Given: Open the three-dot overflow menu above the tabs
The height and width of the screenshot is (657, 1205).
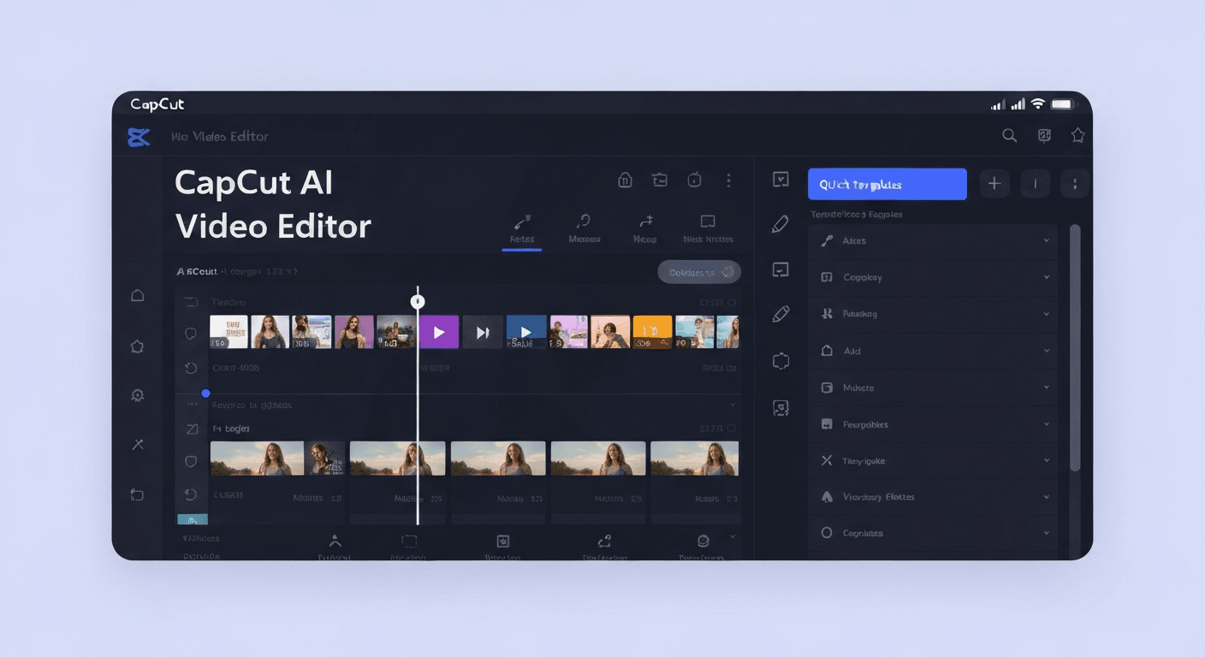Looking at the screenshot, I should (x=728, y=180).
